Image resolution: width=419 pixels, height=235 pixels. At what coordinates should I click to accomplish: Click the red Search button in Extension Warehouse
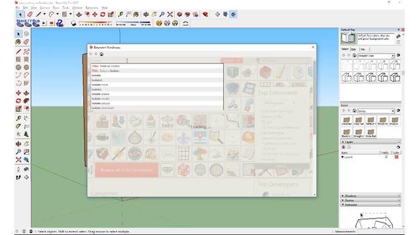(231, 61)
